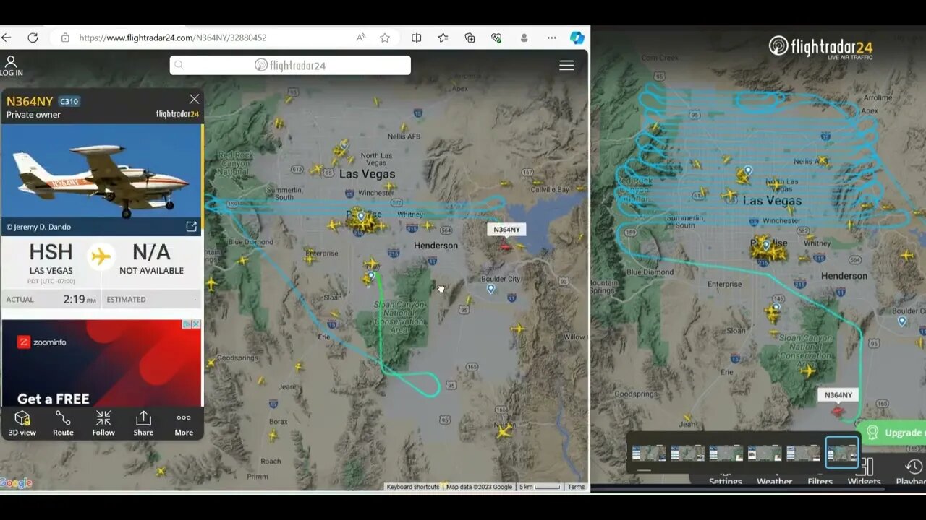Open the Browser essentials heart icon
This screenshot has height=520, width=926.
coord(496,38)
